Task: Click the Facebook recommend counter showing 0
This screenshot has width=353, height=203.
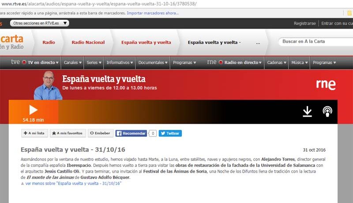Action: pyautogui.click(x=153, y=133)
